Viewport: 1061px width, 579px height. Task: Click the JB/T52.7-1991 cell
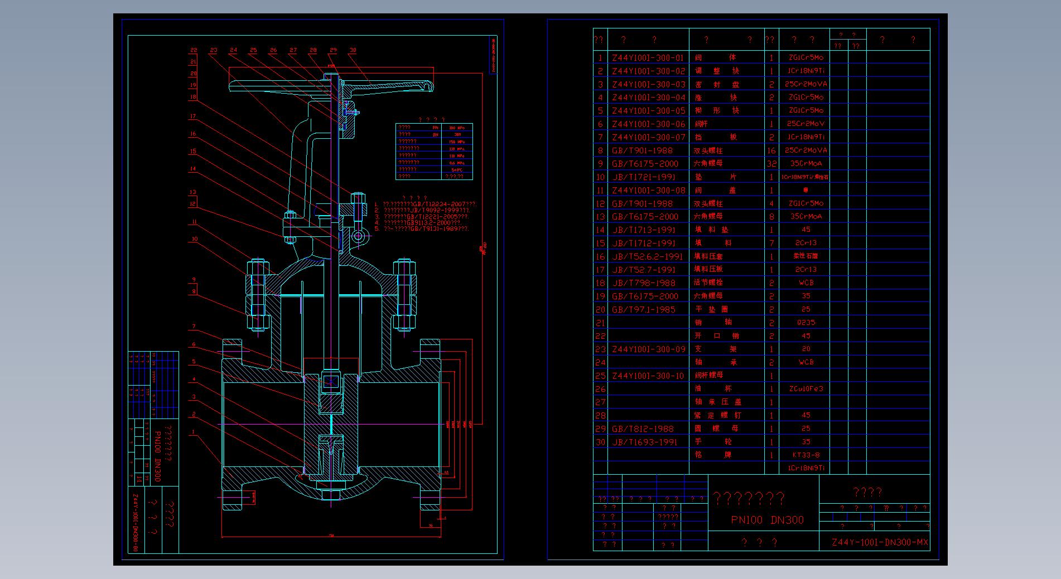click(x=644, y=269)
